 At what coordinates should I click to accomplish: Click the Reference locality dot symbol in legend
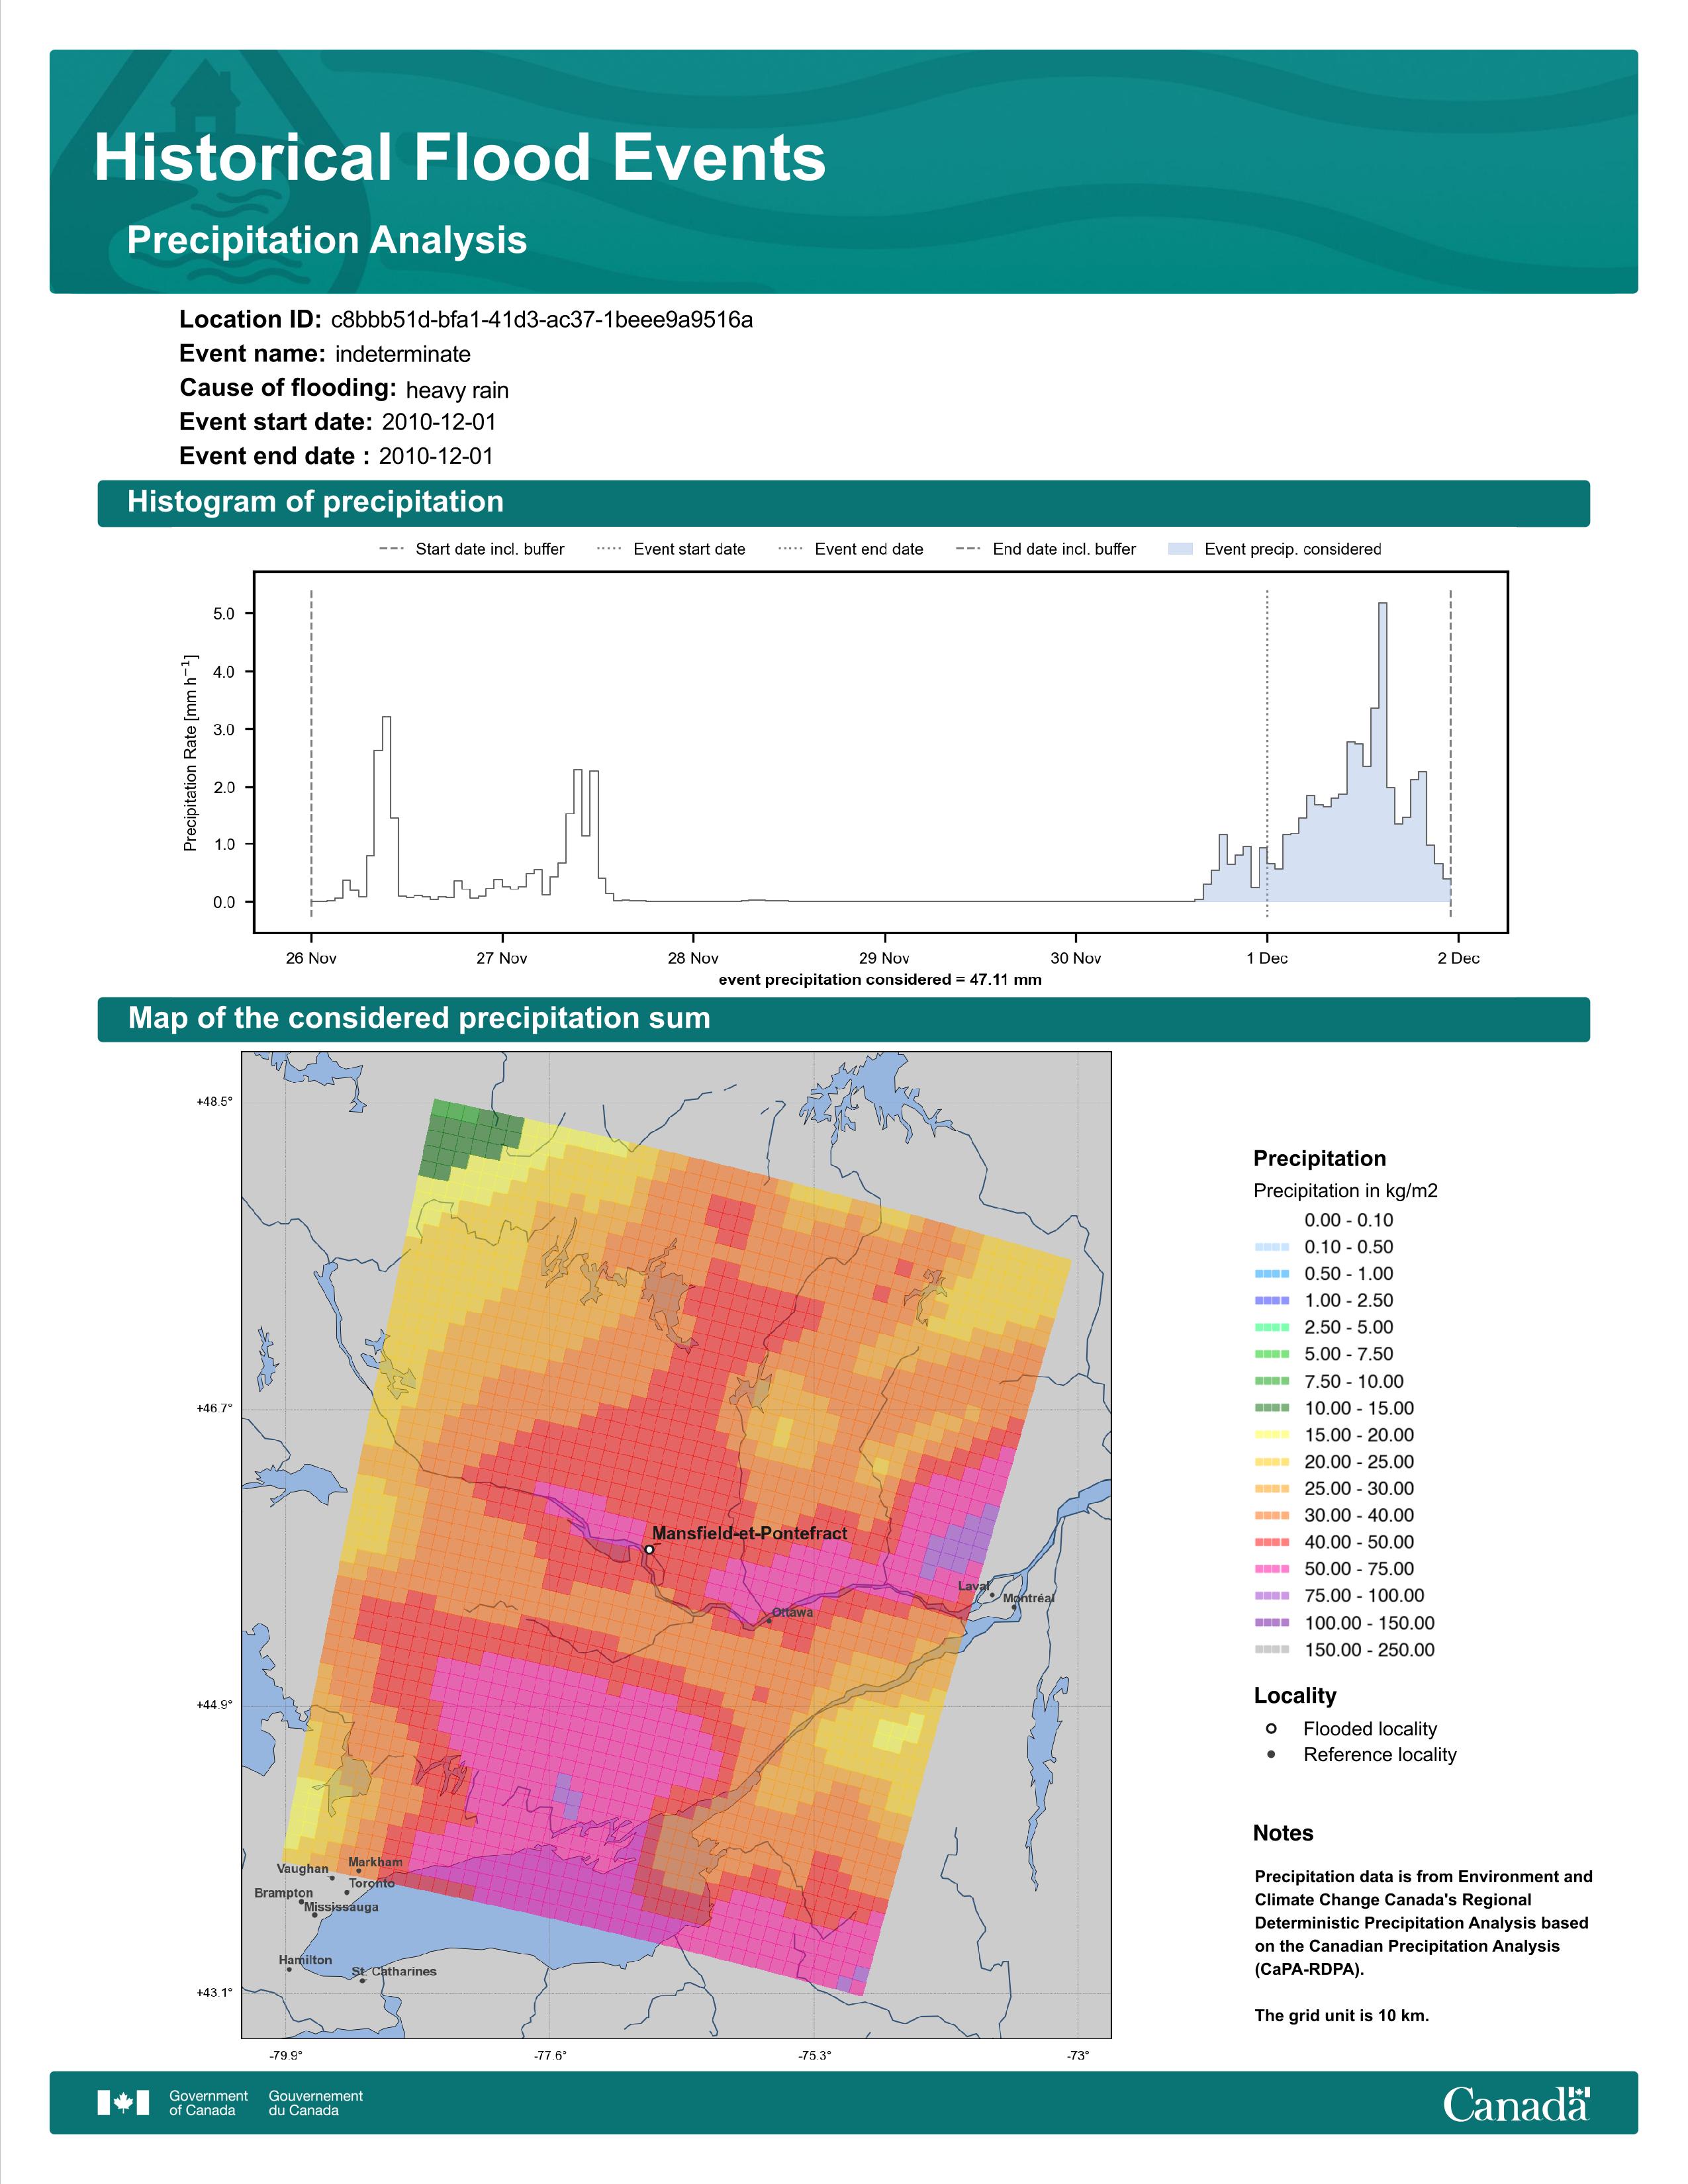pos(1271,1754)
